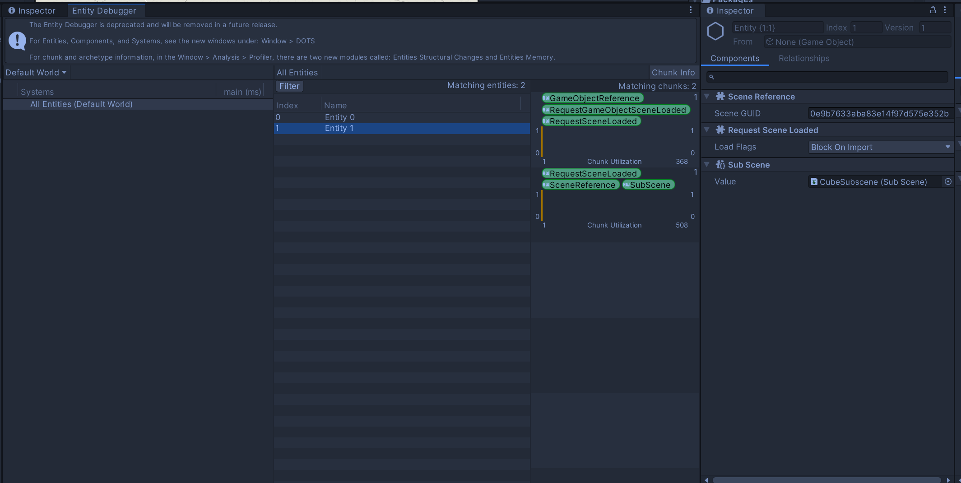Click the 'Matching entities: 2' text
The width and height of the screenshot is (961, 483).
click(486, 85)
